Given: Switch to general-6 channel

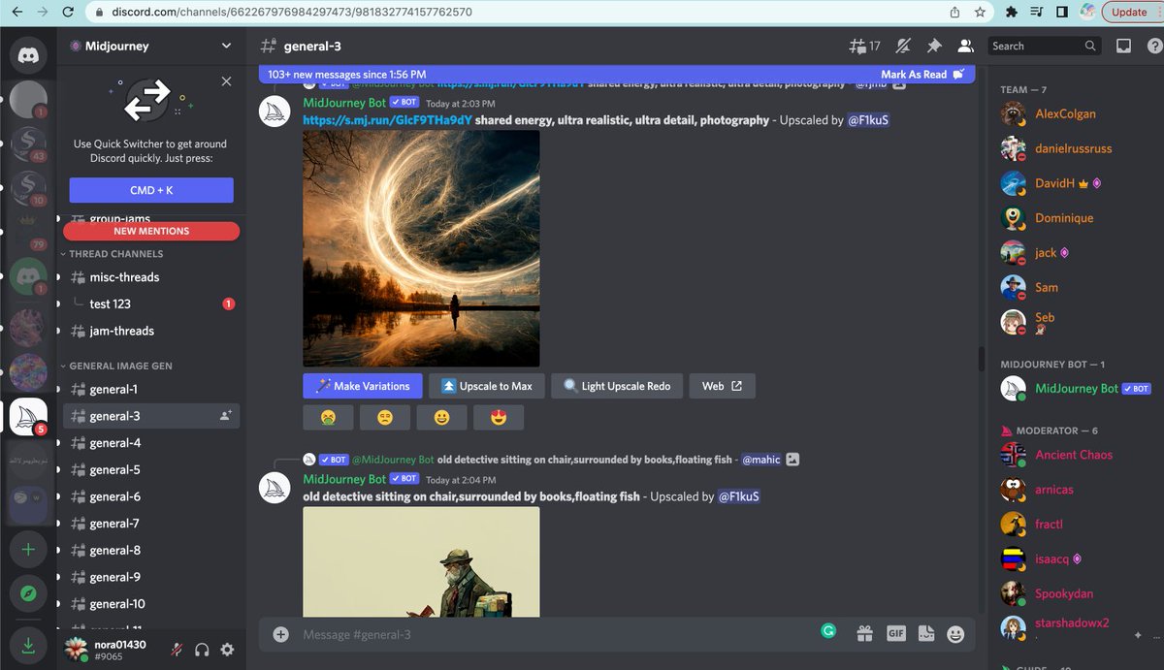Looking at the screenshot, I should tap(151, 496).
